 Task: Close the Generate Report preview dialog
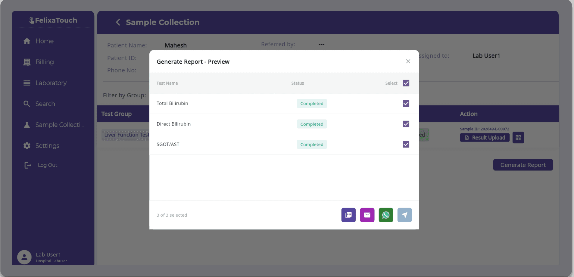408,61
